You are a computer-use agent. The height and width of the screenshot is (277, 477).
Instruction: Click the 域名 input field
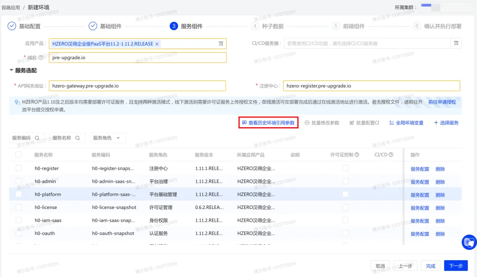tap(137, 57)
